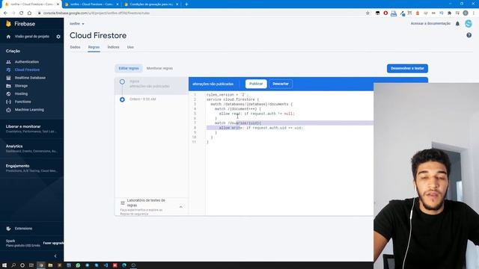Open project settings gear icon
The width and height of the screenshot is (479, 269).
(x=58, y=37)
